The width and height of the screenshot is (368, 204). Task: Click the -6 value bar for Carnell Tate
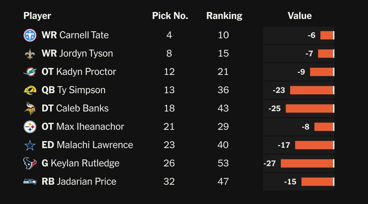tap(327, 35)
